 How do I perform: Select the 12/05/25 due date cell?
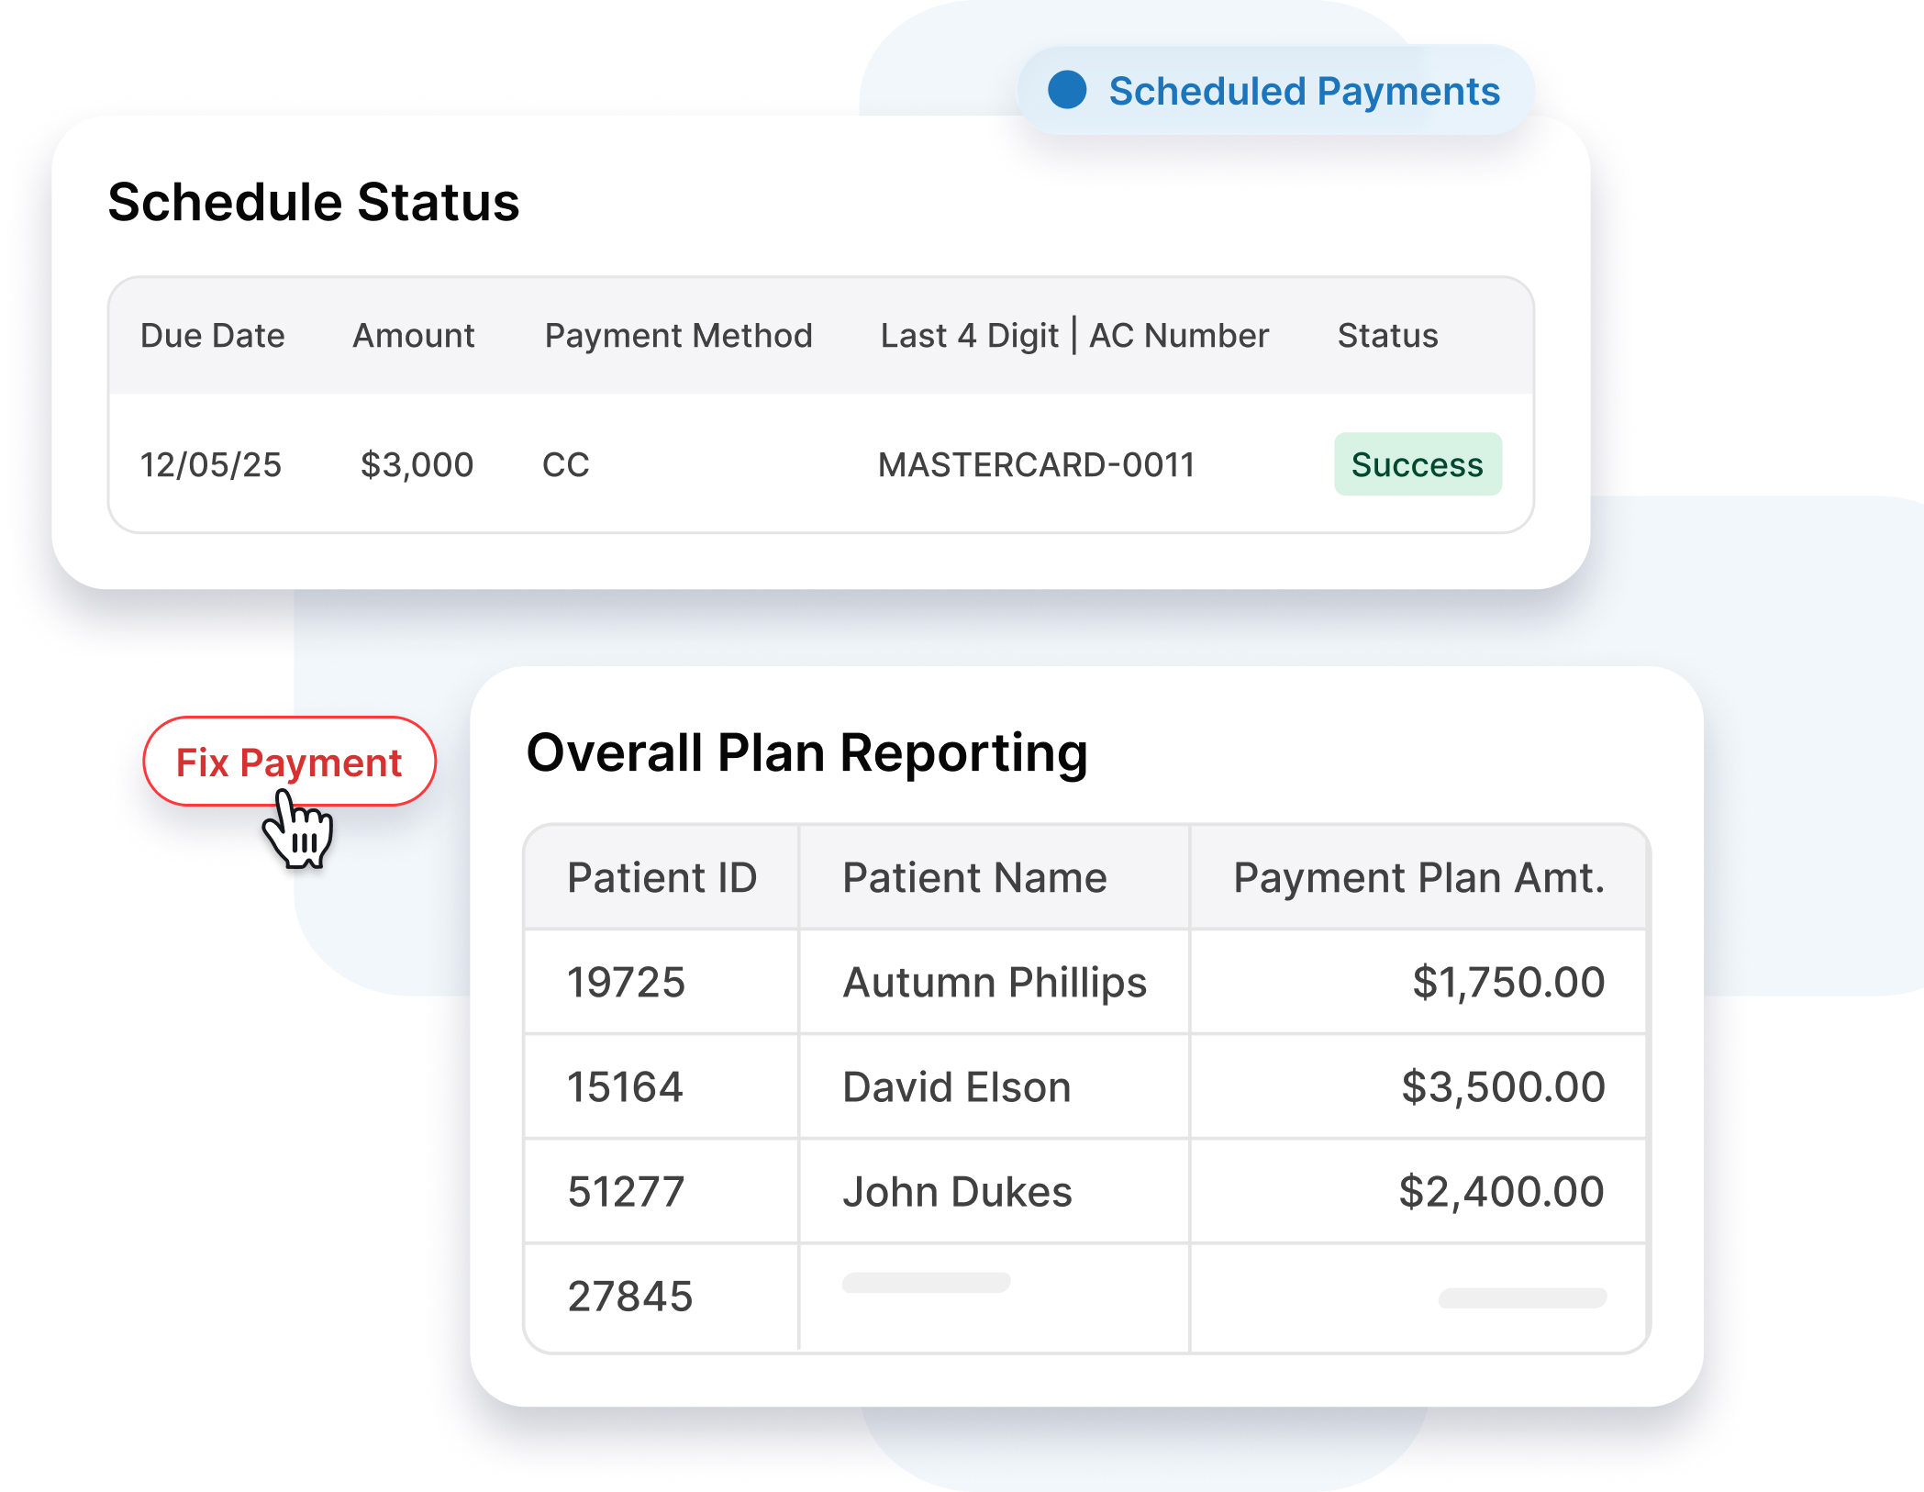click(x=210, y=465)
